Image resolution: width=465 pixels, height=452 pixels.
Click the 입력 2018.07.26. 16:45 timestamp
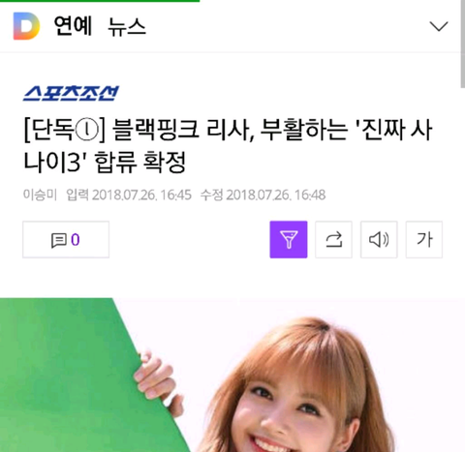(x=129, y=195)
